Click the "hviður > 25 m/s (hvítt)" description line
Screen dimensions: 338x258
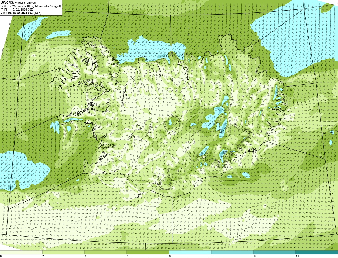(31, 6)
